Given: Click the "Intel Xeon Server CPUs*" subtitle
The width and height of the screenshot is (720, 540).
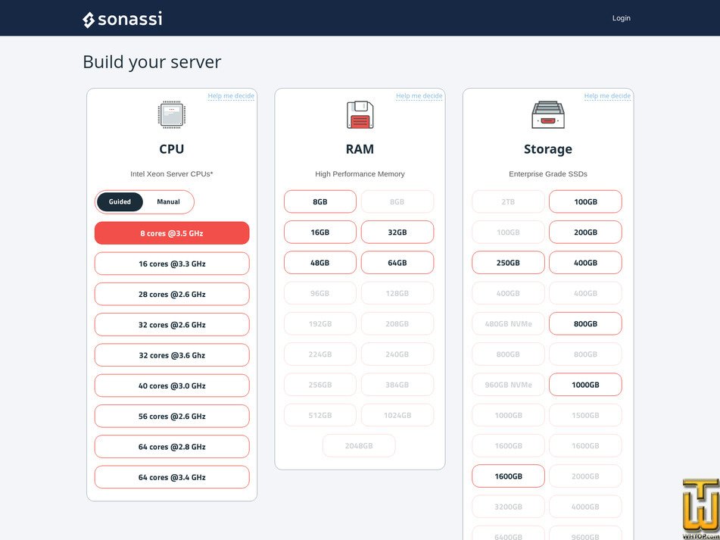Looking at the screenshot, I should coord(172,174).
